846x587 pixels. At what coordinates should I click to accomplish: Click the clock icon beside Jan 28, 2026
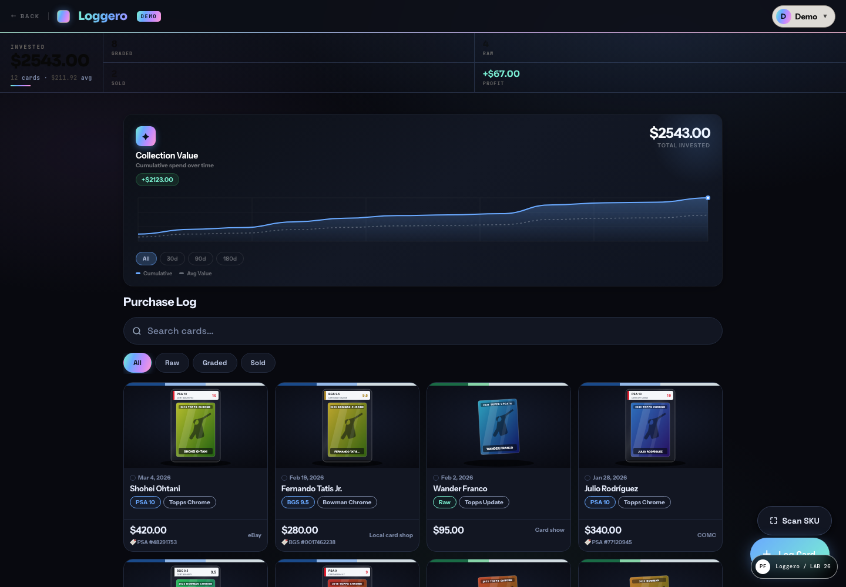(x=587, y=478)
